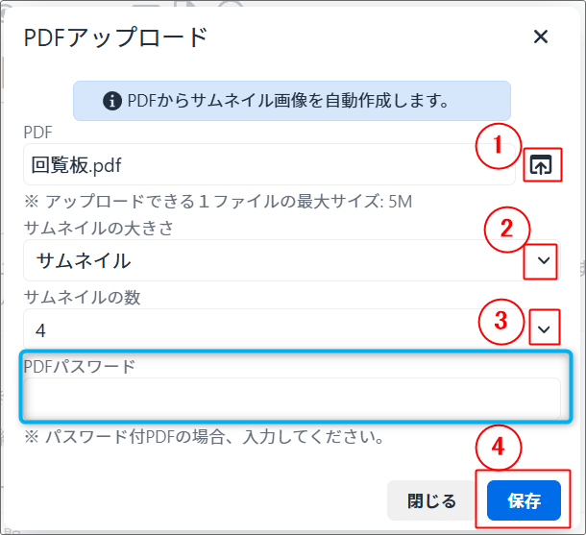Click the info icon in blue banner

112,100
